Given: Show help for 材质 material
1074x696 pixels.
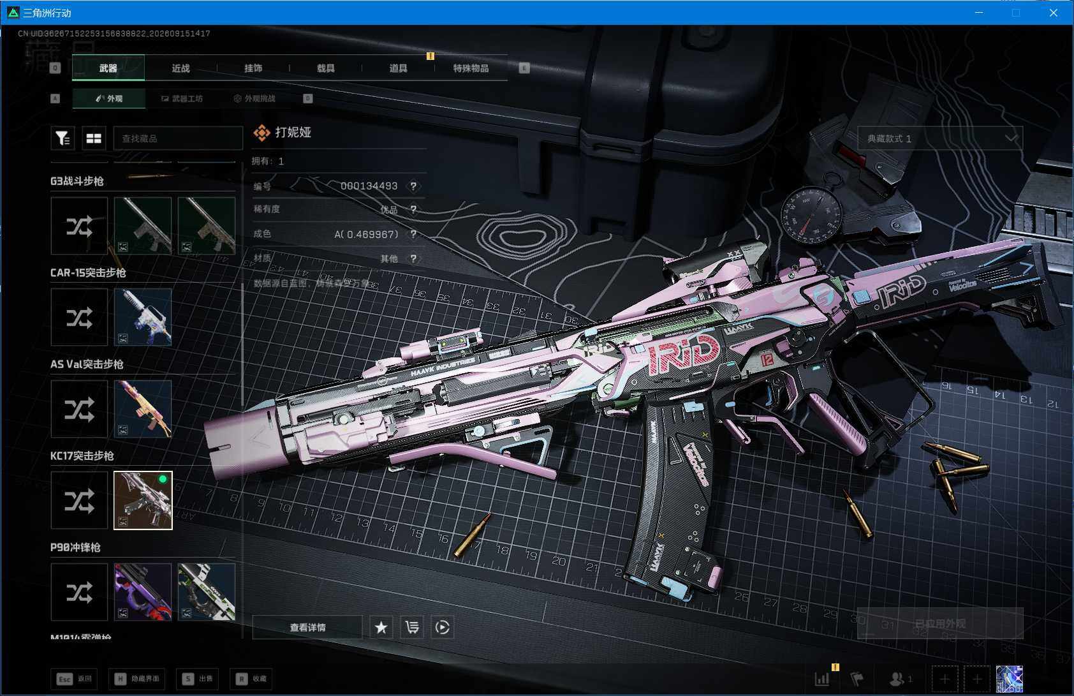Looking at the screenshot, I should (413, 258).
